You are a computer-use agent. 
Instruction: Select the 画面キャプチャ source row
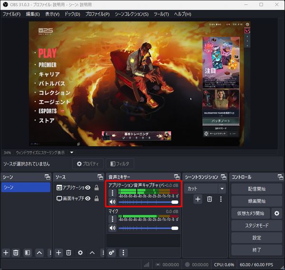pyautogui.click(x=70, y=198)
